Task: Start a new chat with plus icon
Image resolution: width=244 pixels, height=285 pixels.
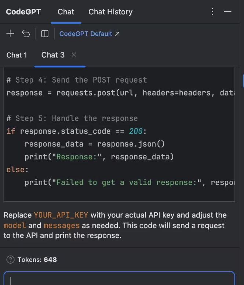Action: click(10, 34)
